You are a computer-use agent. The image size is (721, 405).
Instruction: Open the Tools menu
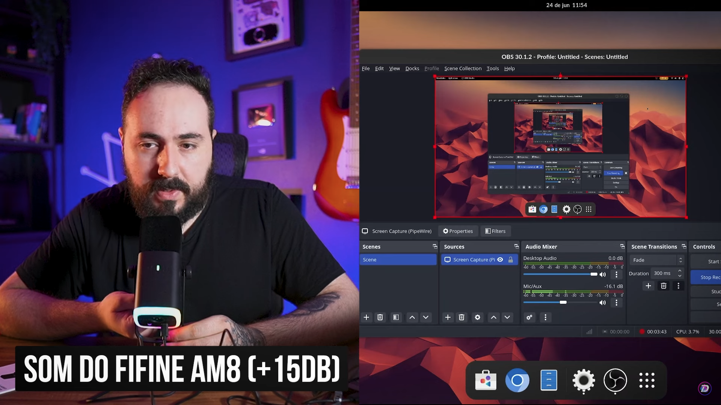[493, 68]
